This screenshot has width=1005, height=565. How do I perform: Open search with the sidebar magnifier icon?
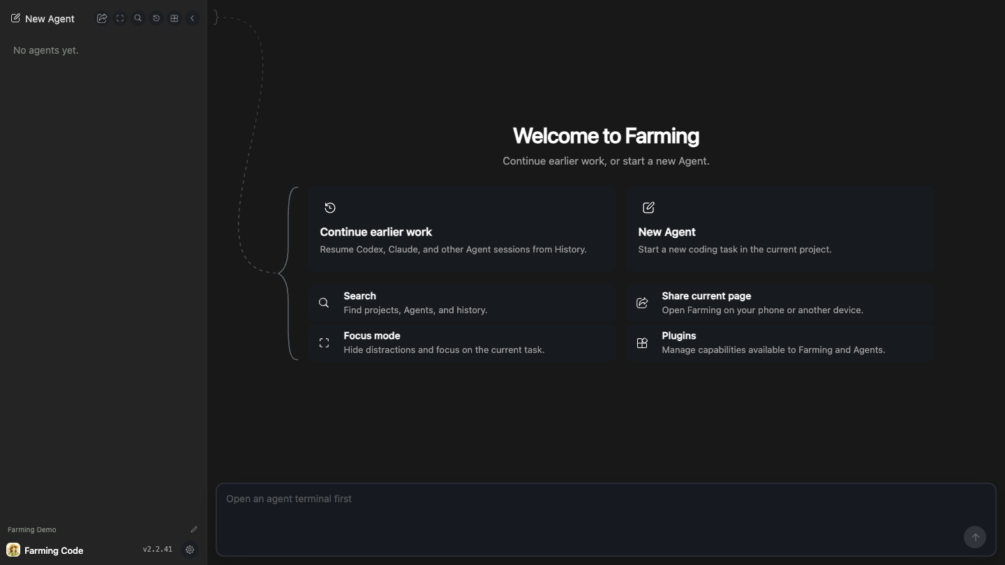[x=138, y=19]
